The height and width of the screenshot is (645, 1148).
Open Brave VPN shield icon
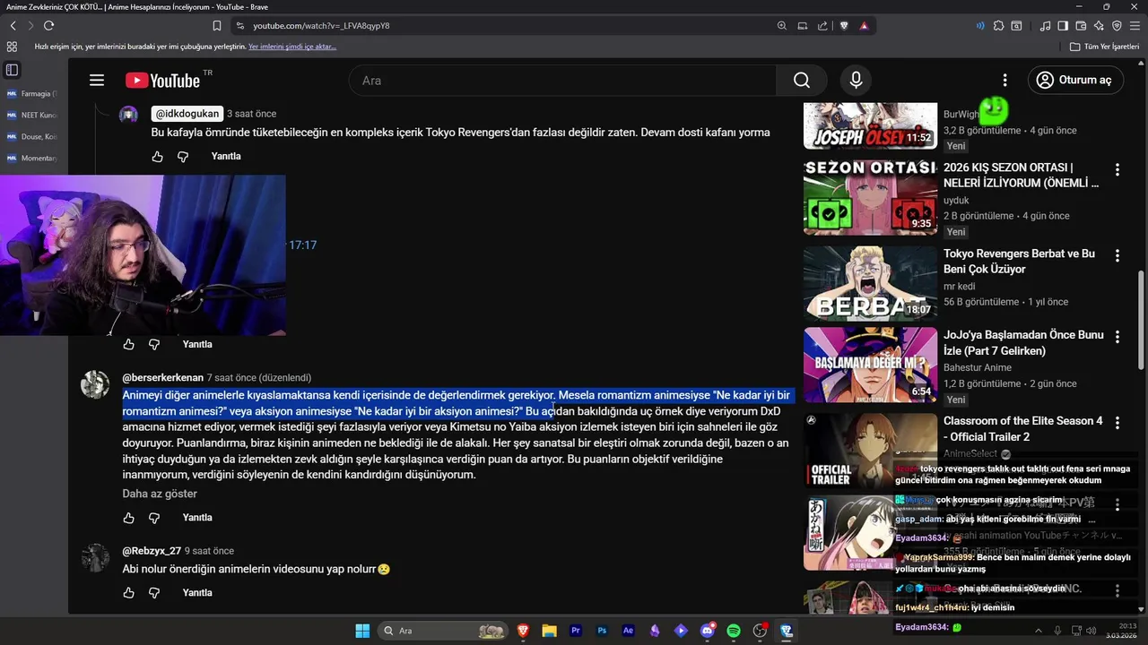point(1118,26)
